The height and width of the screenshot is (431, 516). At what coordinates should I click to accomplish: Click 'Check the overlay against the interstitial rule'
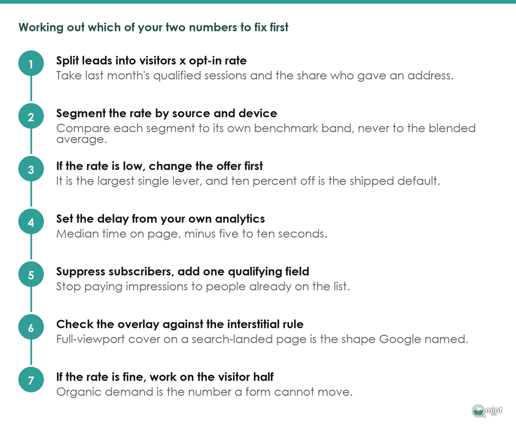179,324
